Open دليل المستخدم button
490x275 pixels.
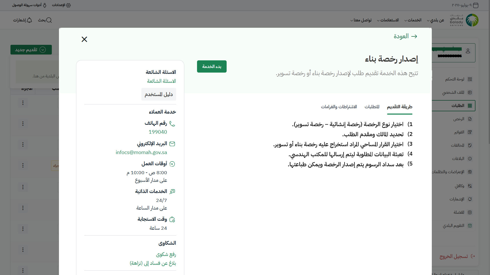[x=158, y=94]
